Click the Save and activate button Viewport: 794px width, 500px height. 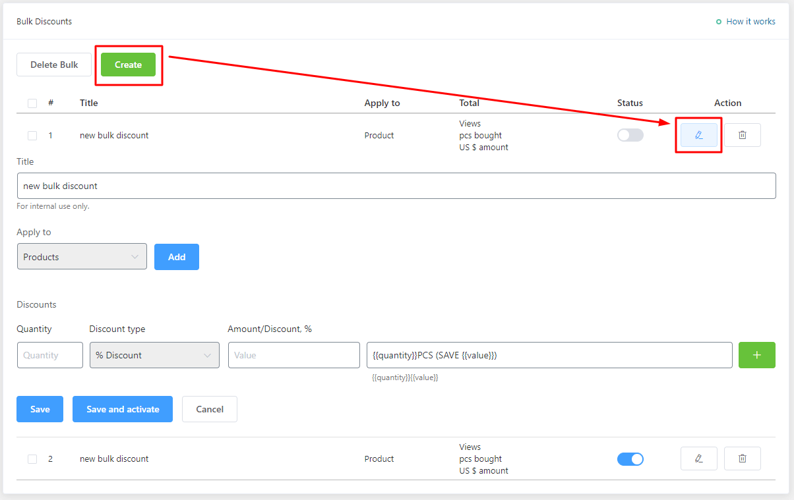(x=123, y=409)
